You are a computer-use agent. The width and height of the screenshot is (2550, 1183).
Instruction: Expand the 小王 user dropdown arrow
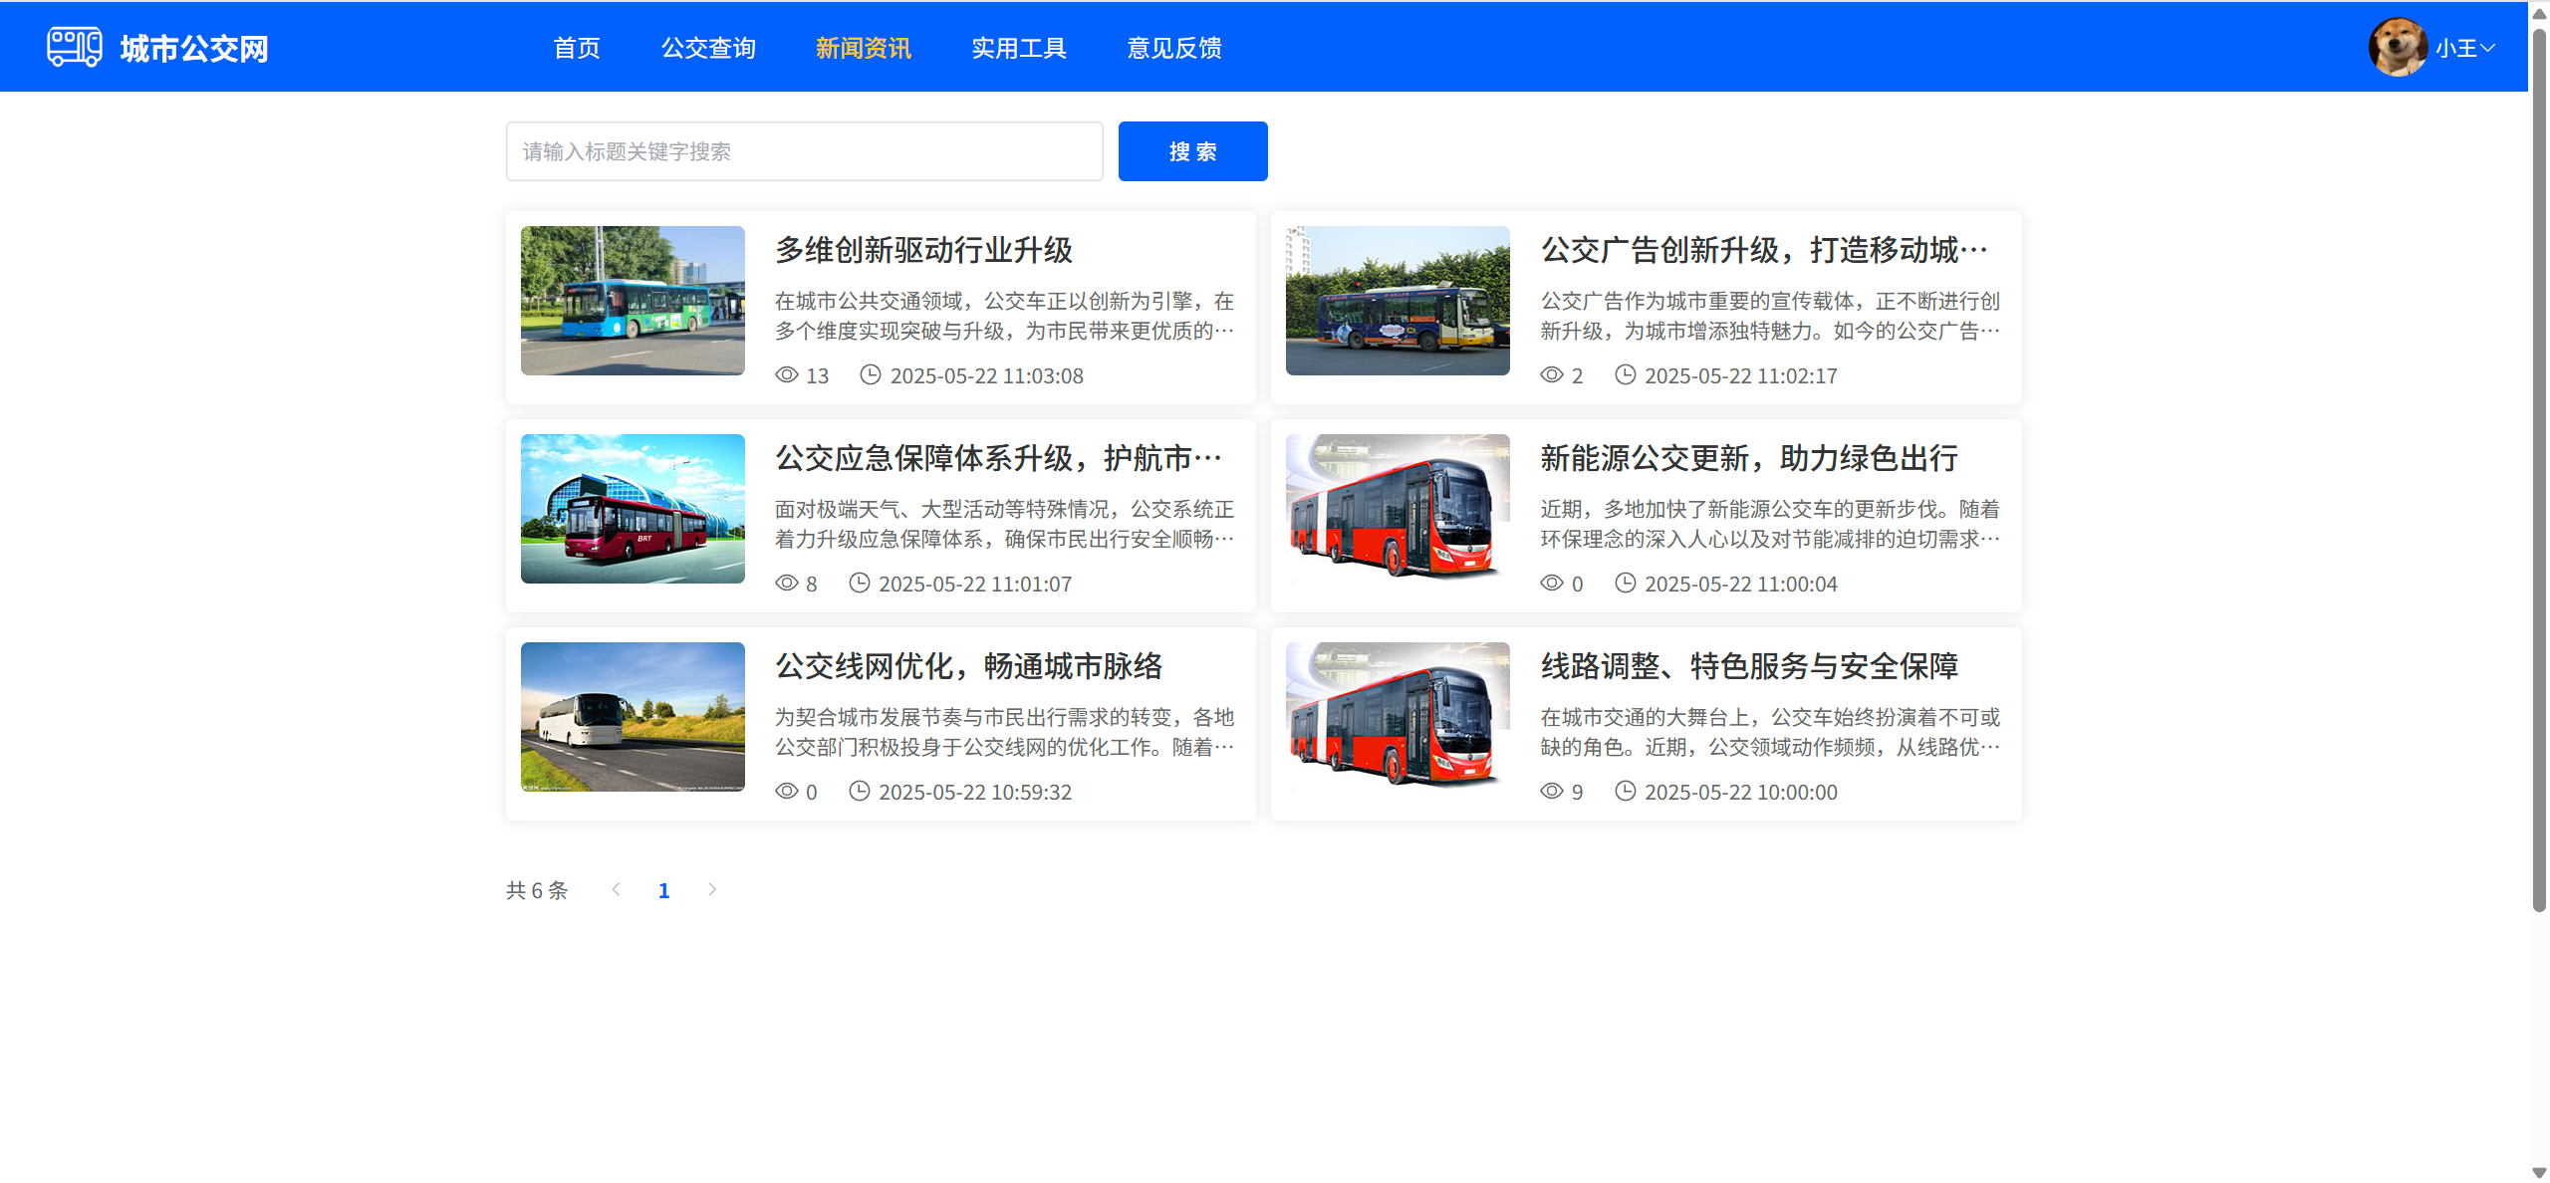point(2488,48)
